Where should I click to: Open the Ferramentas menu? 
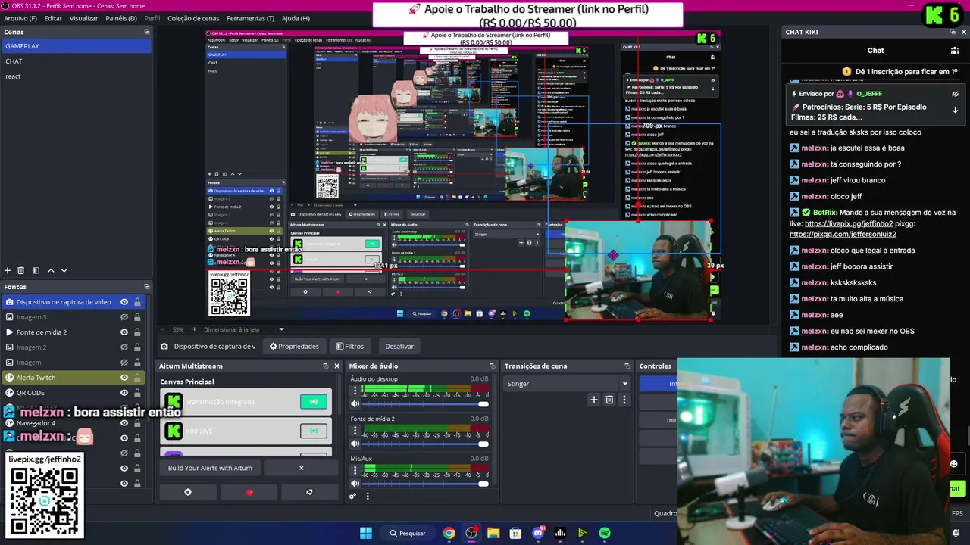tap(251, 18)
